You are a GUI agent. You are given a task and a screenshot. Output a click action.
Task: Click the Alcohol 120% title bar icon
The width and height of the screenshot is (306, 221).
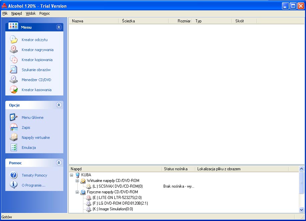tap(4, 6)
